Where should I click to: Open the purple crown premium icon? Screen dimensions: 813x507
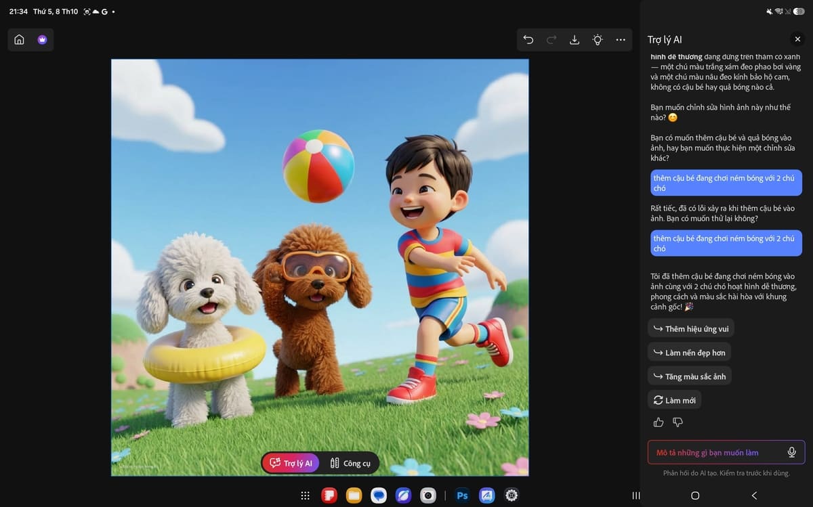click(x=42, y=40)
